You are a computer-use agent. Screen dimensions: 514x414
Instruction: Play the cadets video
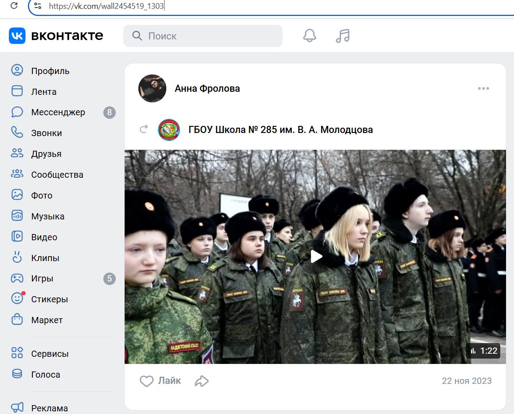(315, 256)
